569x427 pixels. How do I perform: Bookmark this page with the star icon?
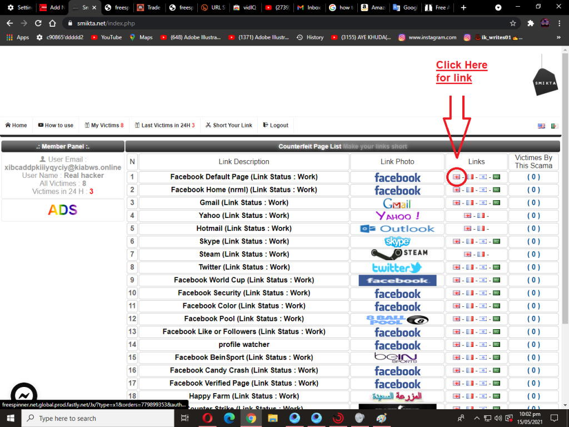click(513, 23)
